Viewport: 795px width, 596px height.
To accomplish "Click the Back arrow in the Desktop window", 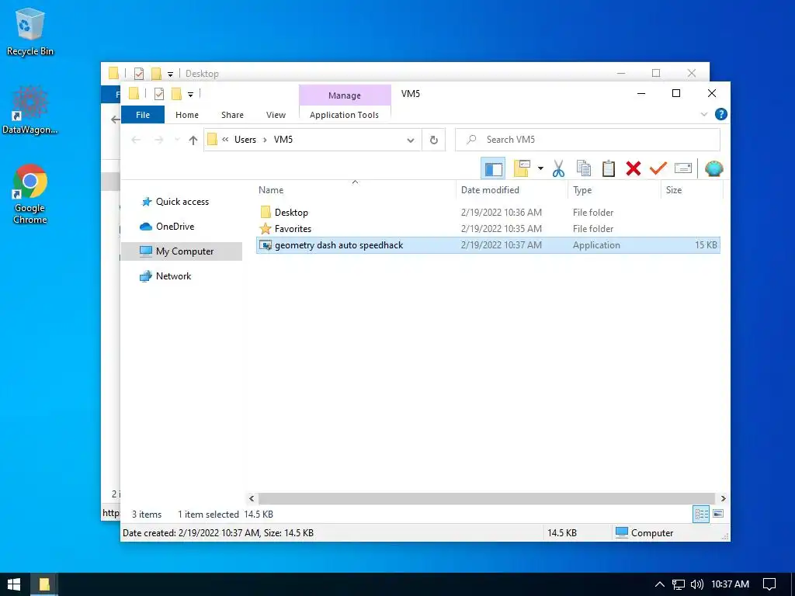I will point(115,120).
